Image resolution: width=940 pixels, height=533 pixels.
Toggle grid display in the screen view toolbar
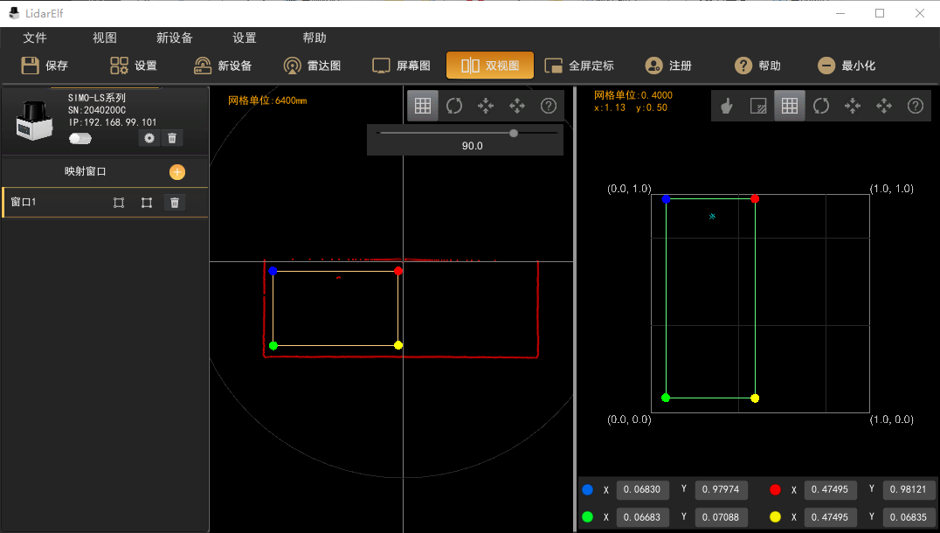click(789, 106)
